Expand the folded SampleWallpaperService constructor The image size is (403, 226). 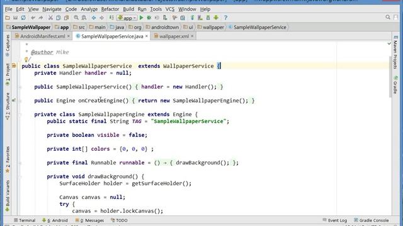click(x=20, y=87)
